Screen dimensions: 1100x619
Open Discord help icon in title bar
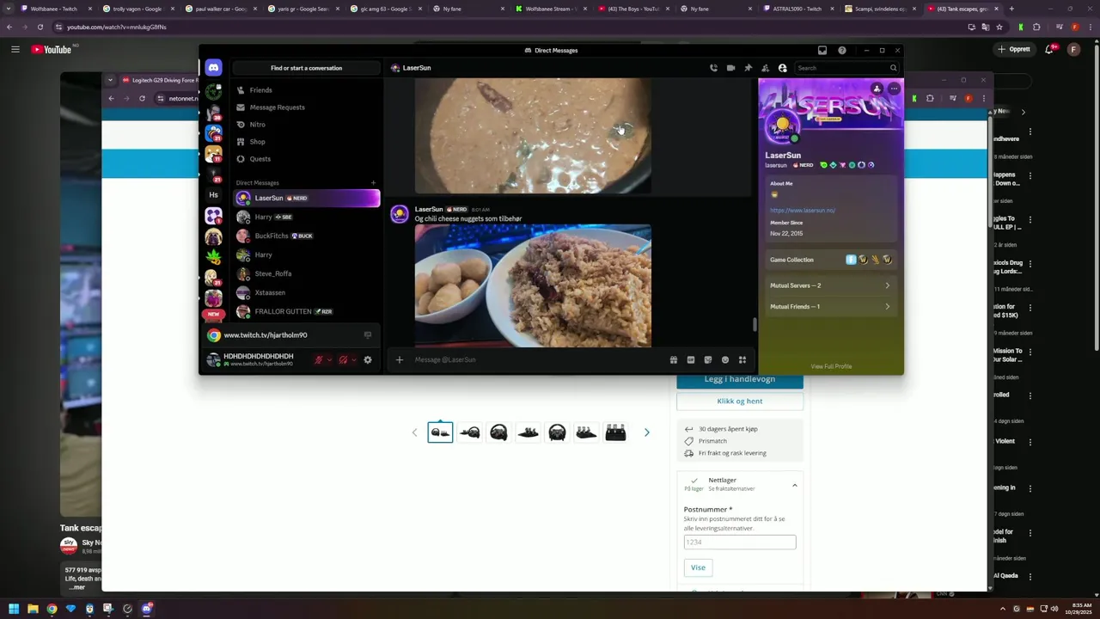pos(842,50)
